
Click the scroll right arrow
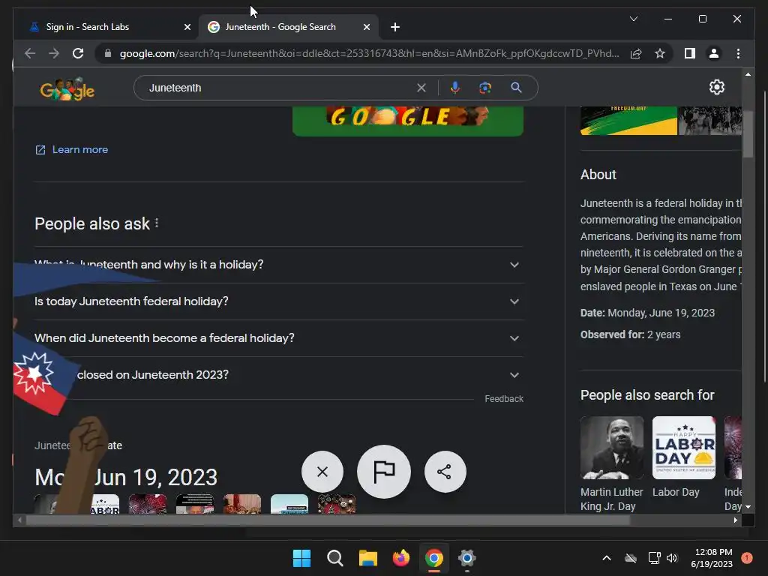(x=735, y=520)
